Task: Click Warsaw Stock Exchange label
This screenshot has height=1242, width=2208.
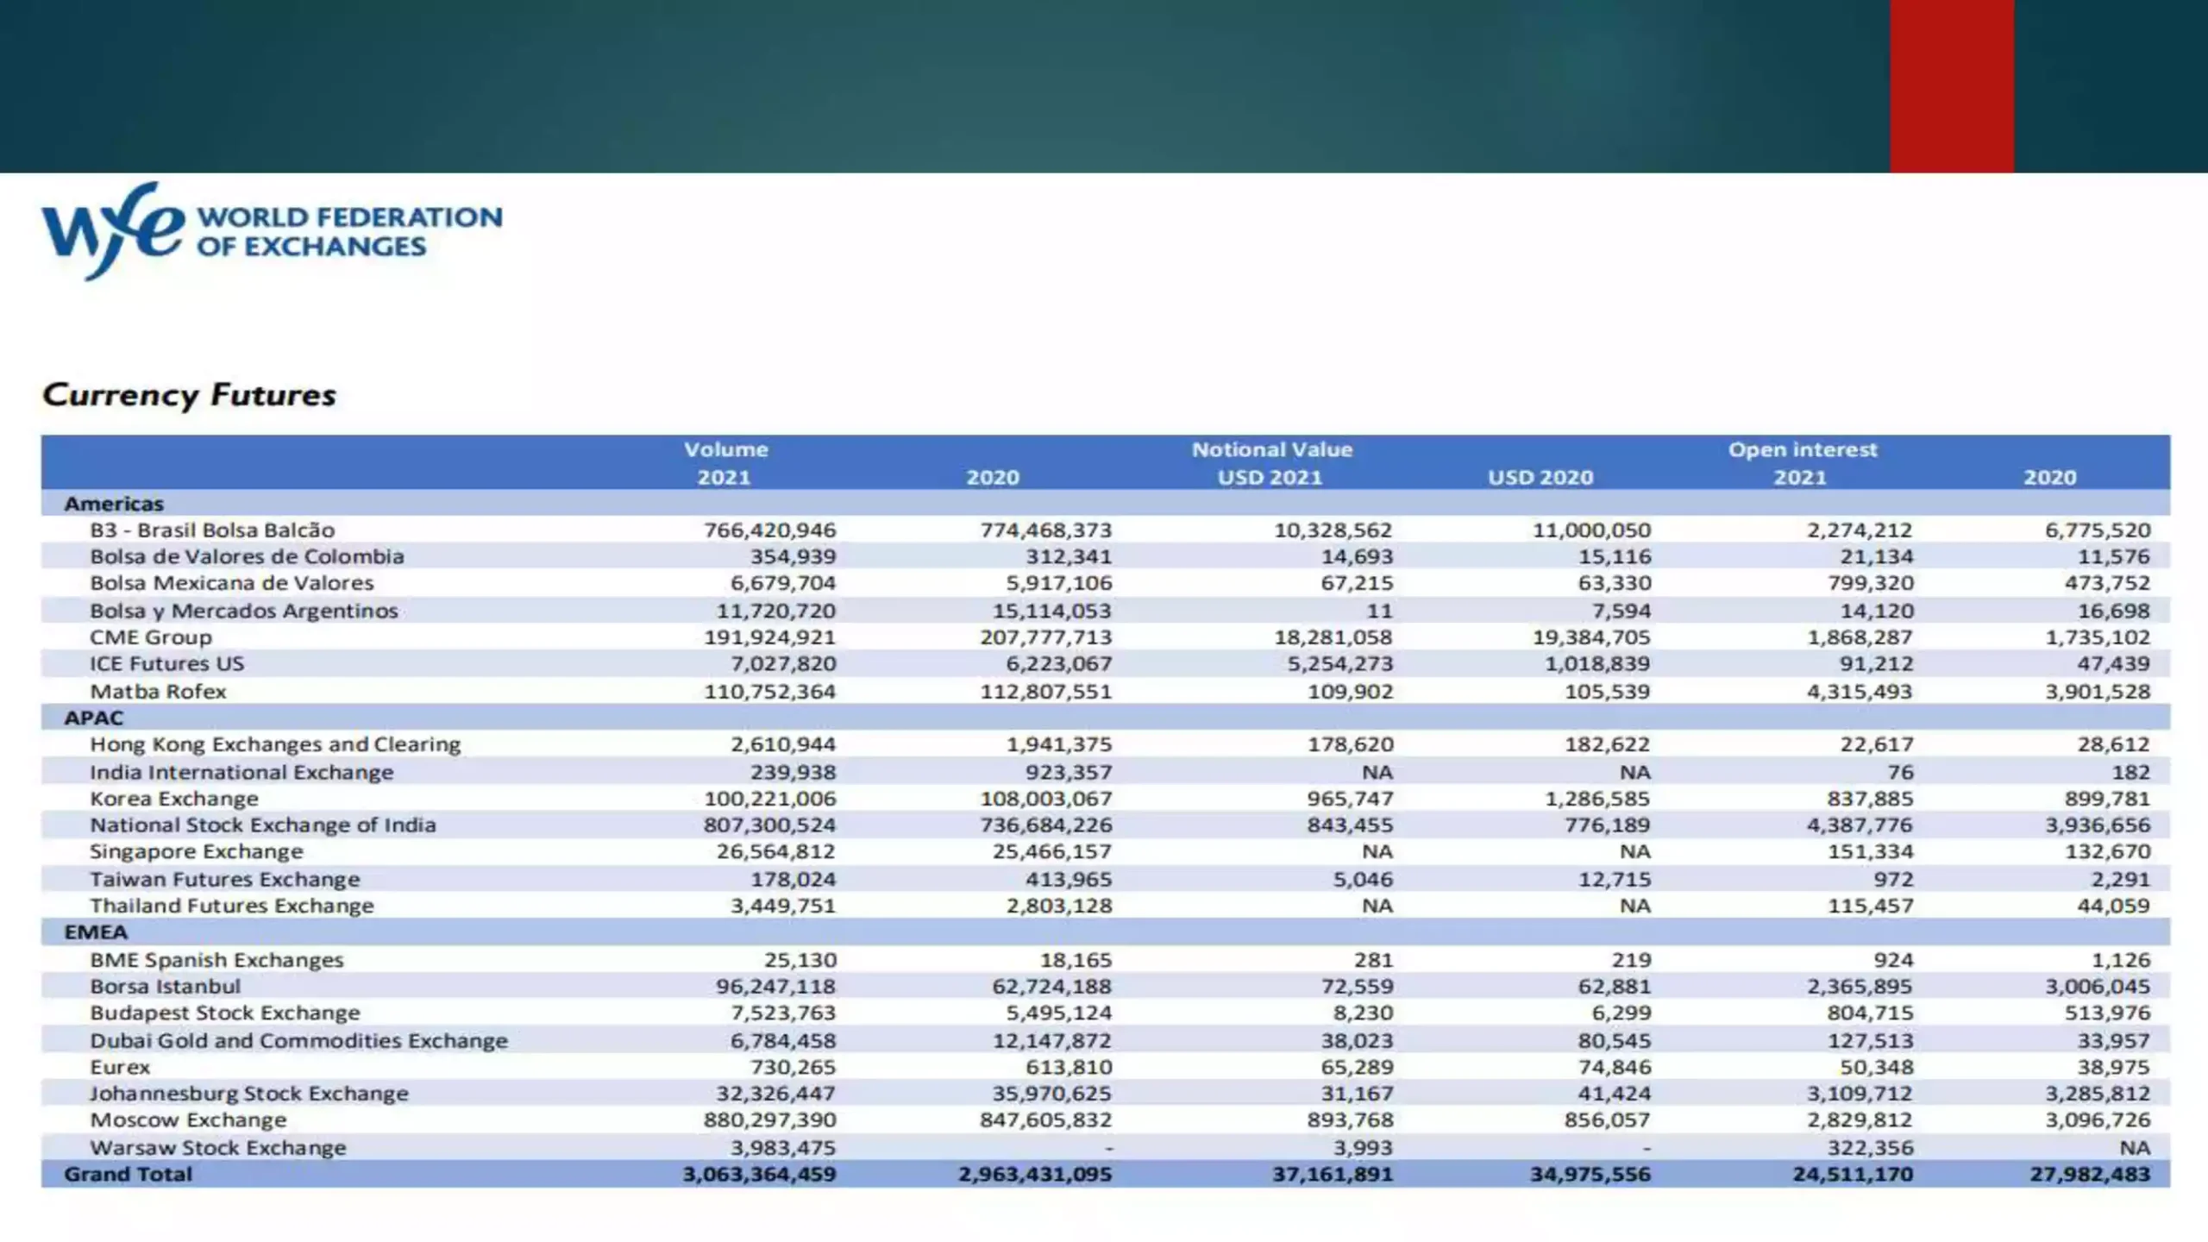Action: [218, 1148]
